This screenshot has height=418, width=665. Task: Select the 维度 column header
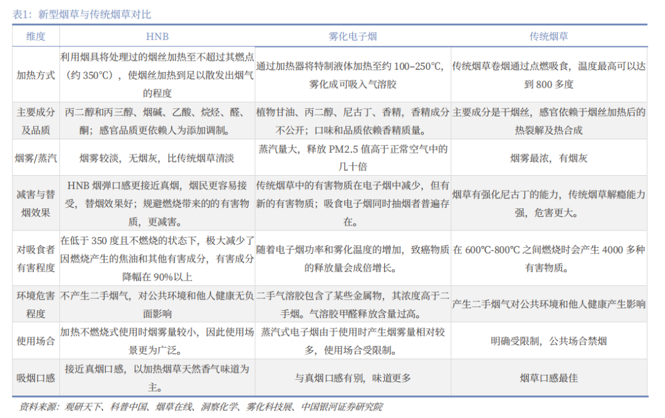pos(36,36)
